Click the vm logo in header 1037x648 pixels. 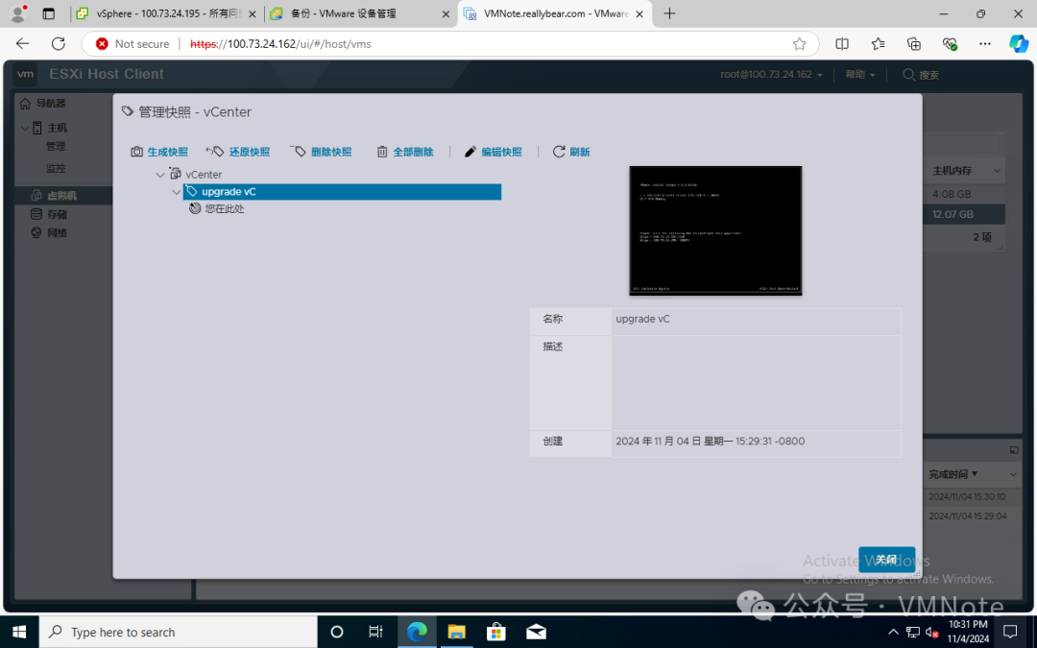25,74
